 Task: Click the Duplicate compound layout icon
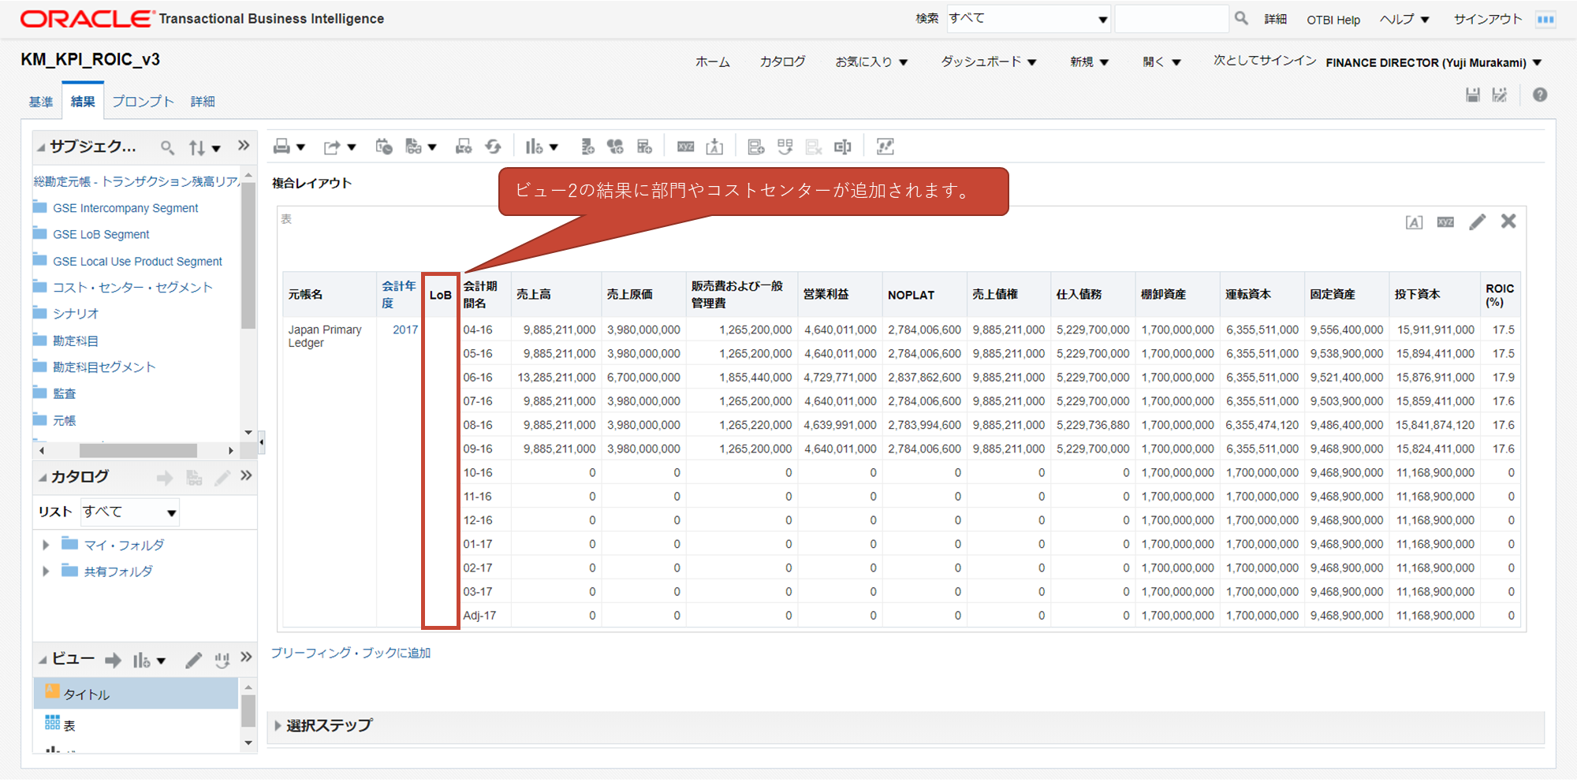785,147
